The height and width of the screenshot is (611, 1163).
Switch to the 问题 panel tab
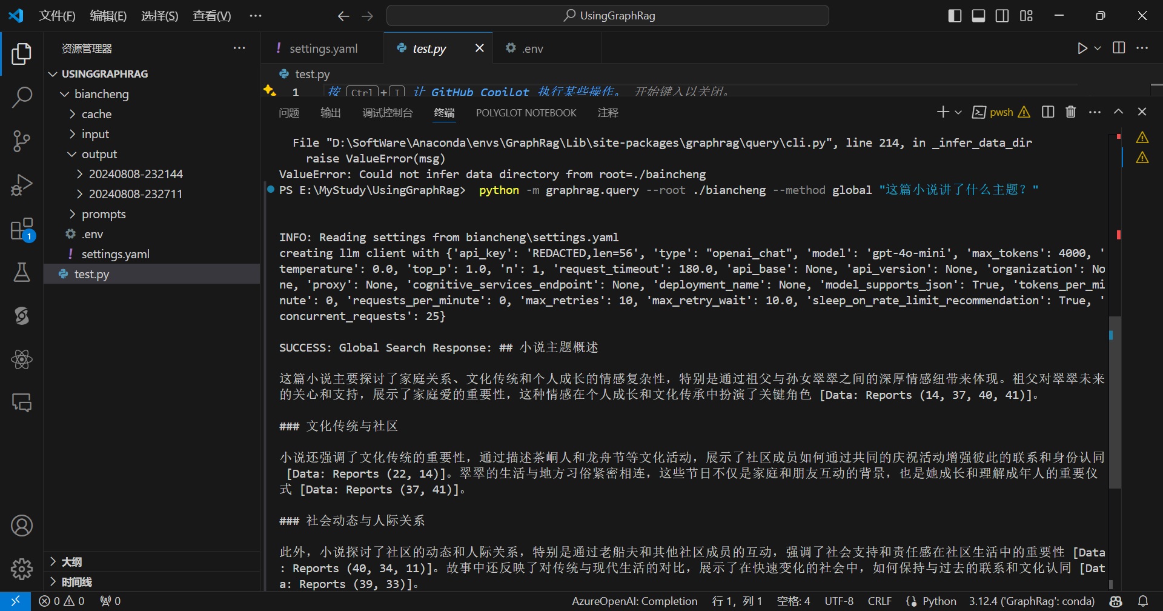(x=289, y=113)
